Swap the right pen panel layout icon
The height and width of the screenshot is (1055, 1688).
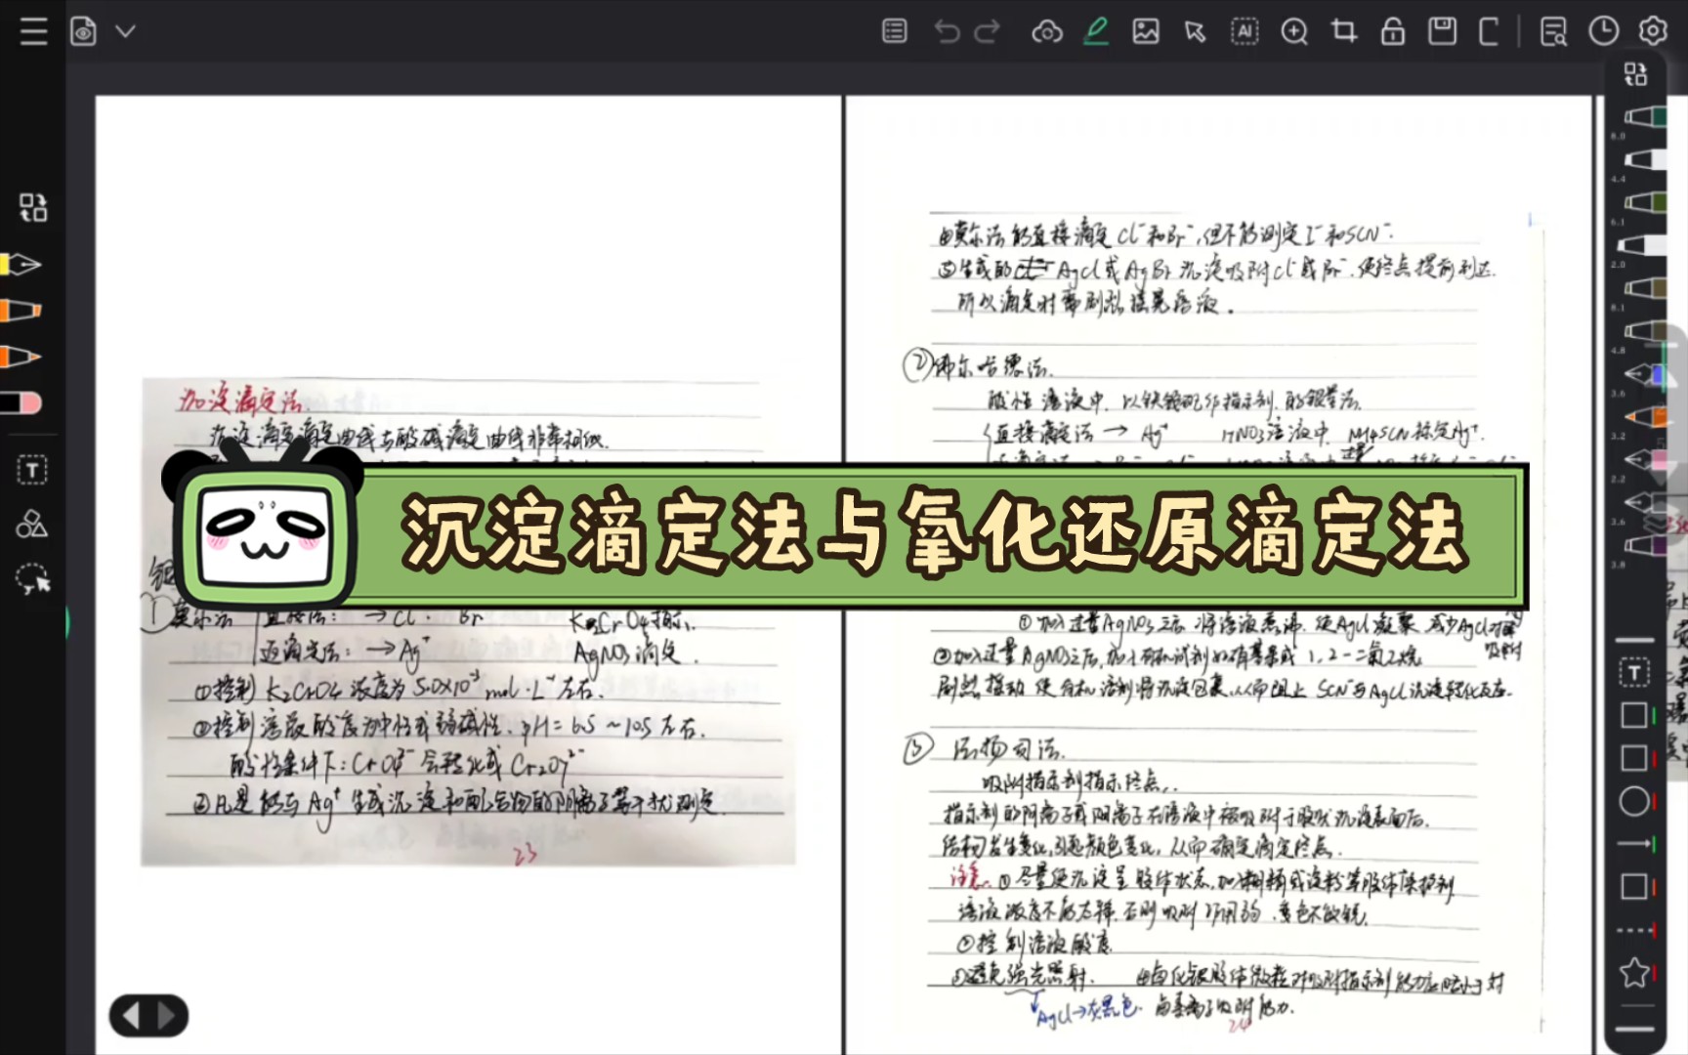tap(1635, 74)
